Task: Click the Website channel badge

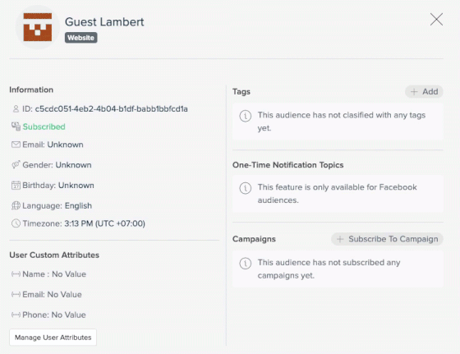Action: point(81,38)
